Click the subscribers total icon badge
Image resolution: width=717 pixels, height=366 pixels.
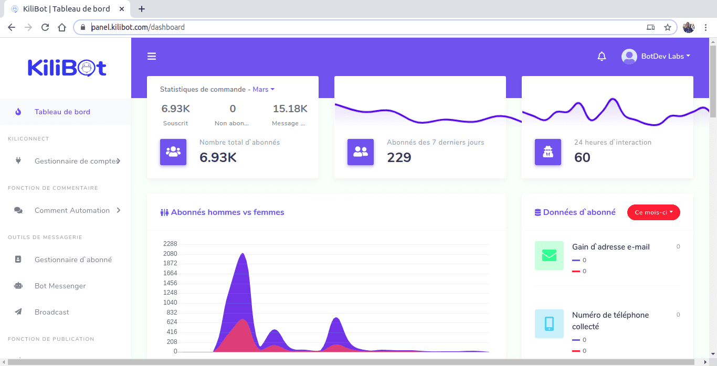pos(173,152)
